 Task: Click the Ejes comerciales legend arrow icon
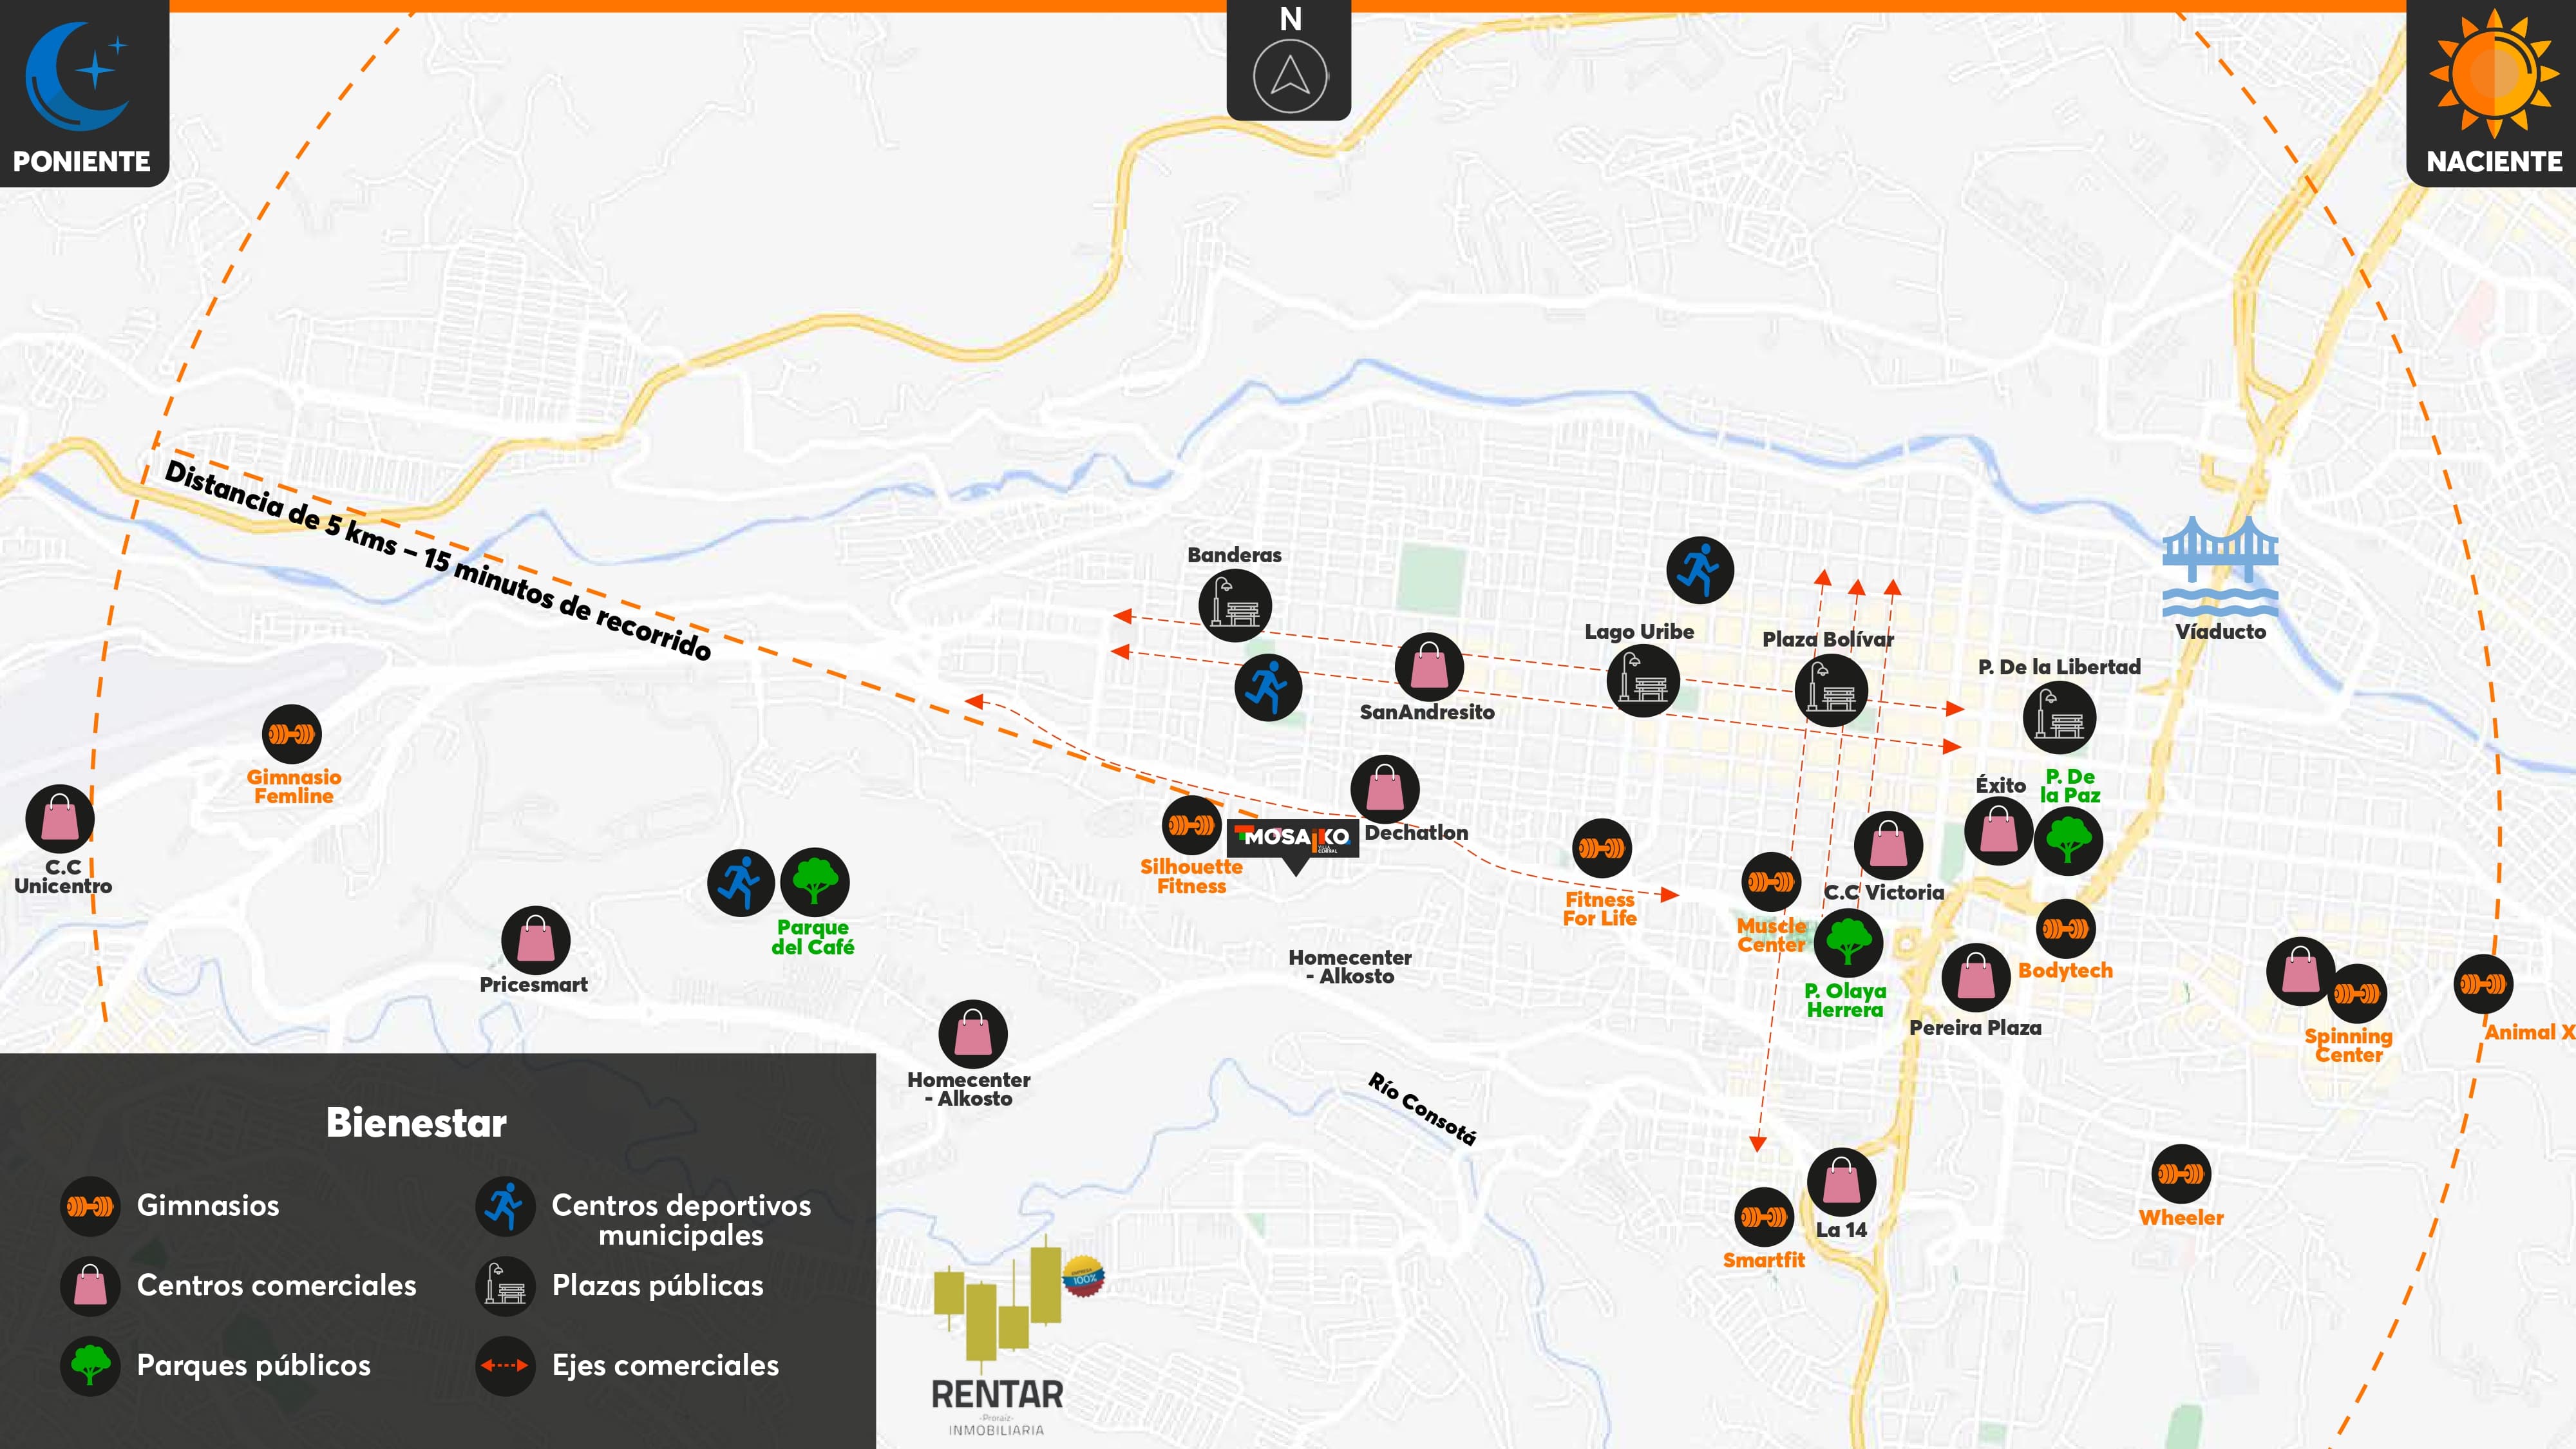pos(505,1366)
